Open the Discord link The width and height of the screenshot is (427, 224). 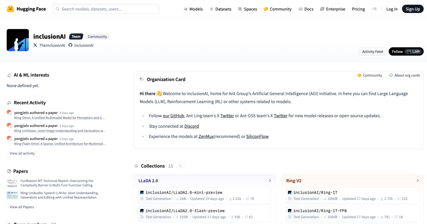pyautogui.click(x=191, y=126)
